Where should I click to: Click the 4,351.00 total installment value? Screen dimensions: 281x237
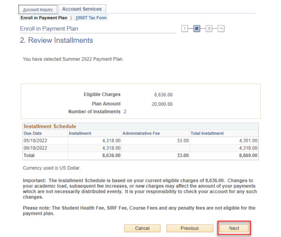(x=248, y=141)
